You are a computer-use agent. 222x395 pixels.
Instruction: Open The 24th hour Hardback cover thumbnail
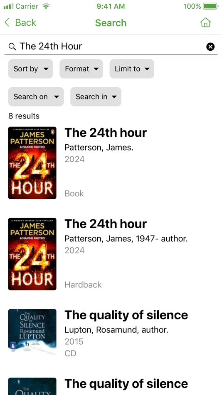pyautogui.click(x=32, y=254)
